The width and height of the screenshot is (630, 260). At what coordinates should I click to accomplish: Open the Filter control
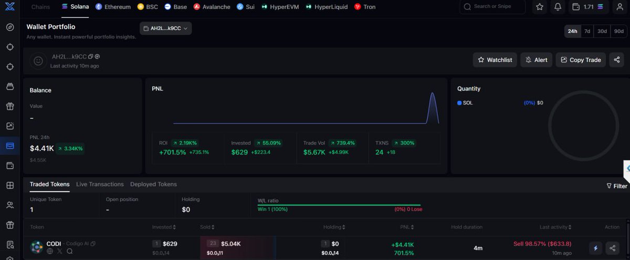coord(617,186)
